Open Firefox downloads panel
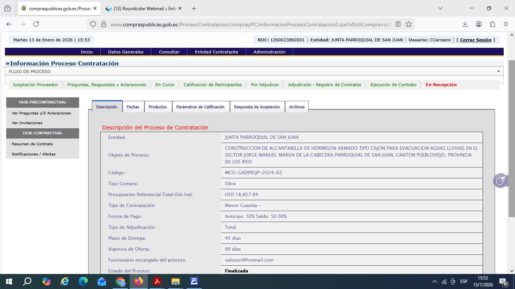 coord(465,24)
